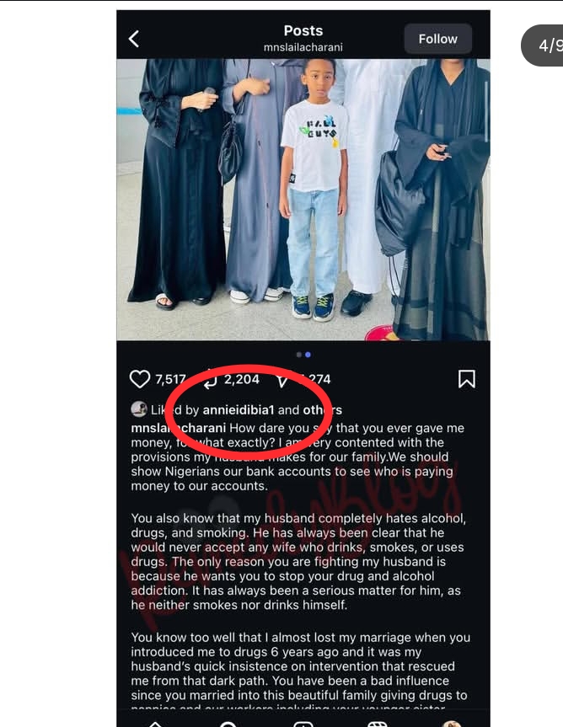Viewport: 563px width, 727px height.
Task: Open Reels from bottom navigation bar
Action: pos(378,724)
